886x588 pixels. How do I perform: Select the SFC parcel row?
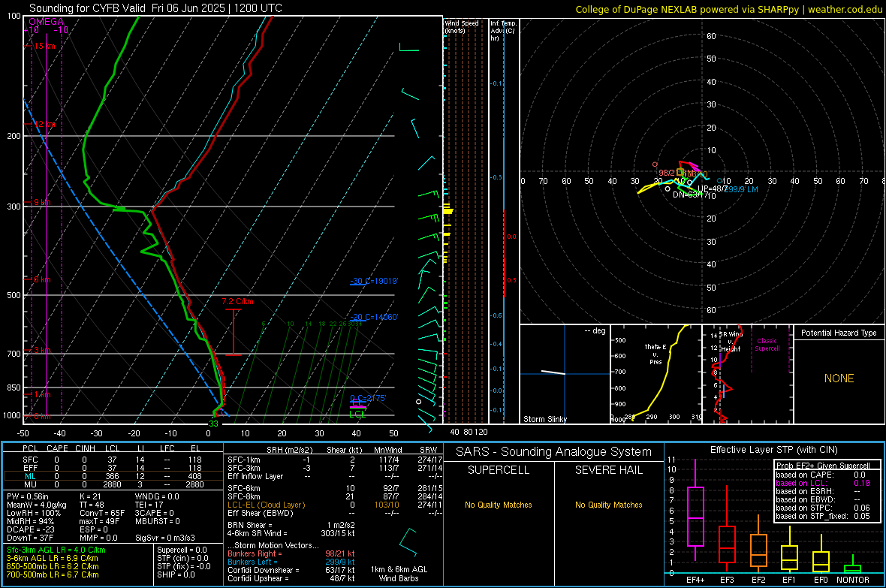[x=113, y=460]
